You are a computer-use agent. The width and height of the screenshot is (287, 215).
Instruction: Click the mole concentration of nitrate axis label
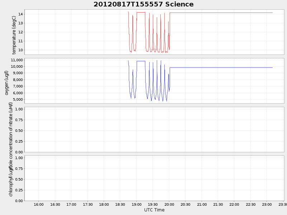click(11, 136)
